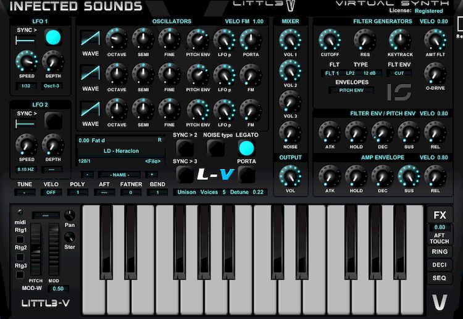
Task: Click oscillator 1 OCTAVE knob
Action: click(117, 39)
